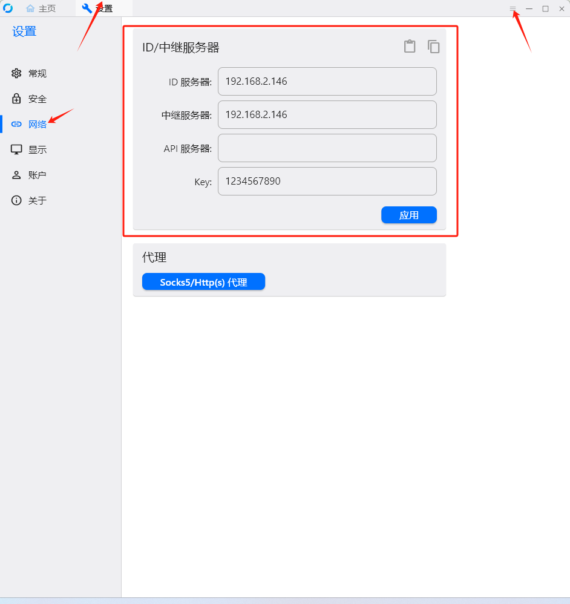Click the lock icon beside 安全
Viewport: 570px width, 604px height.
16,98
